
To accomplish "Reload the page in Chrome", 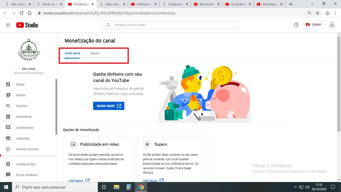I will click(21, 13).
